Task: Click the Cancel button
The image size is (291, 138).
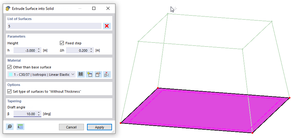Action: pos(72,127)
